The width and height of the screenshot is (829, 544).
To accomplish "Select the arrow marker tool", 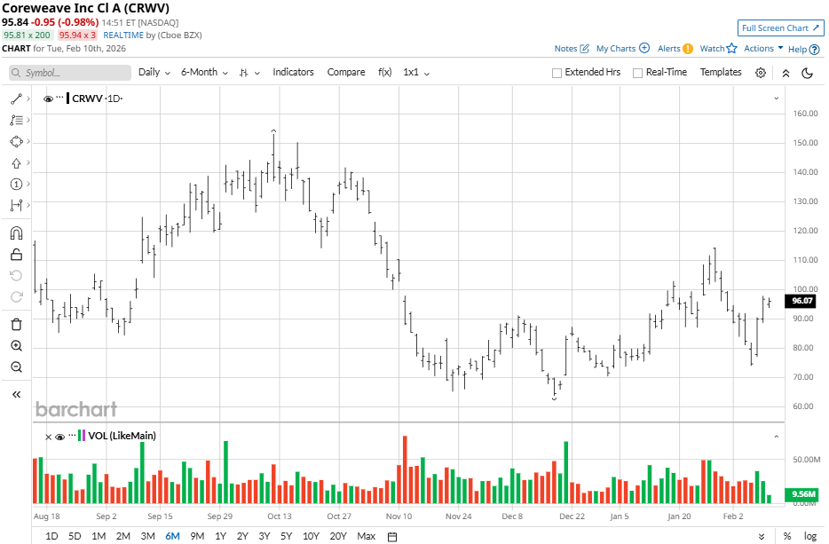I will [x=16, y=163].
